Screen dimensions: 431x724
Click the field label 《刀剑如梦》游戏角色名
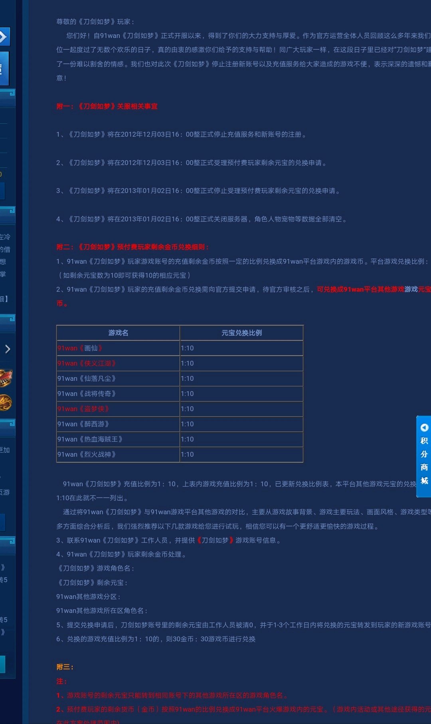point(96,568)
